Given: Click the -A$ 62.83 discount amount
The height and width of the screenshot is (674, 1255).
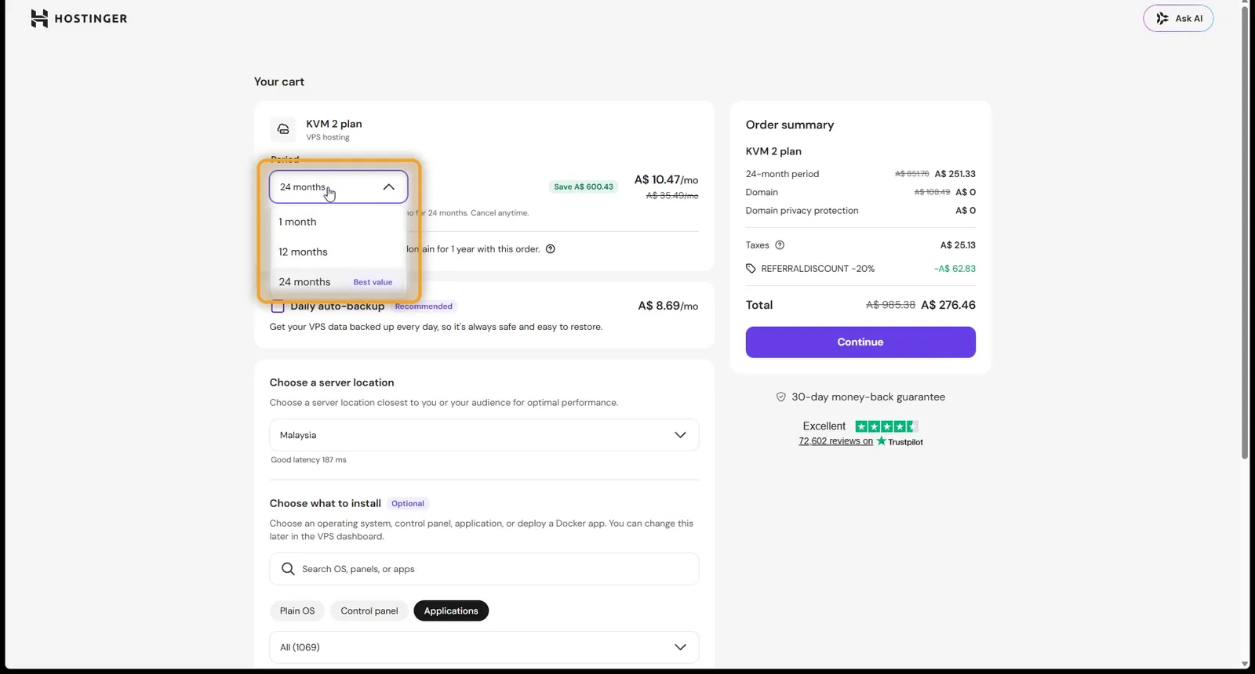Looking at the screenshot, I should pos(955,269).
